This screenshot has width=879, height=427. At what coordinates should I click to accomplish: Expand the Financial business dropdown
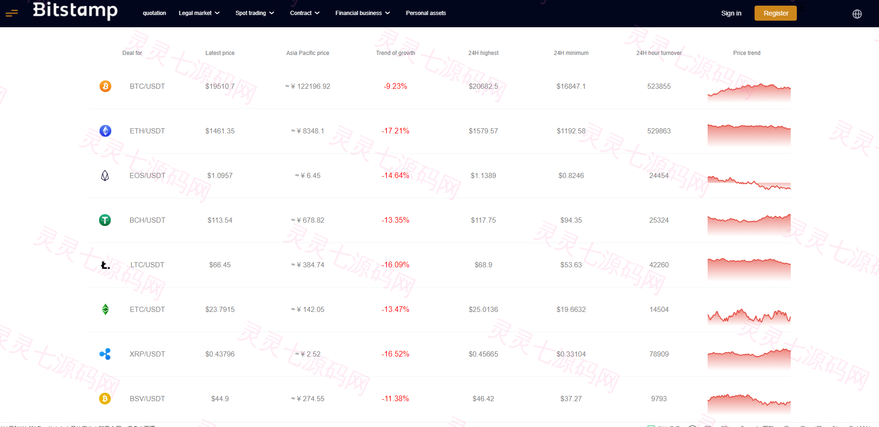[x=362, y=13]
